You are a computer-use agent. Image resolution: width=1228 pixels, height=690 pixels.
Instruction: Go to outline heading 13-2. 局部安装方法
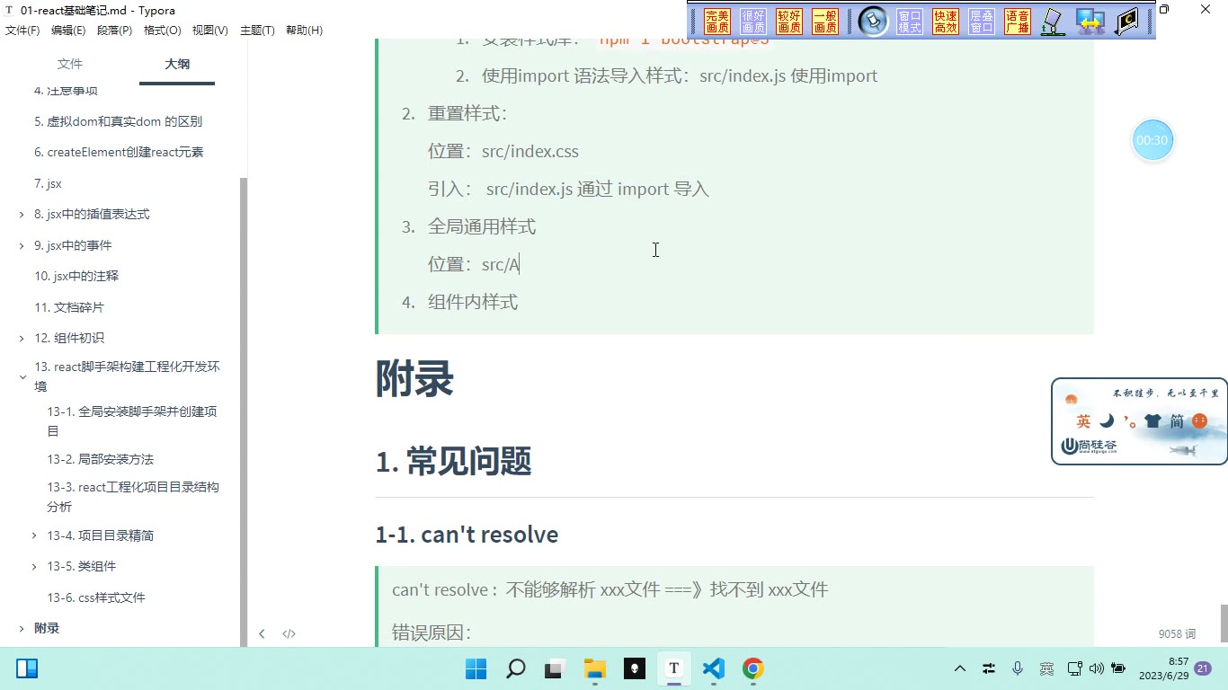coord(101,459)
